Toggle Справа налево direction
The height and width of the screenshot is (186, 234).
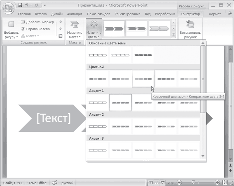pyautogui.click(x=35, y=29)
